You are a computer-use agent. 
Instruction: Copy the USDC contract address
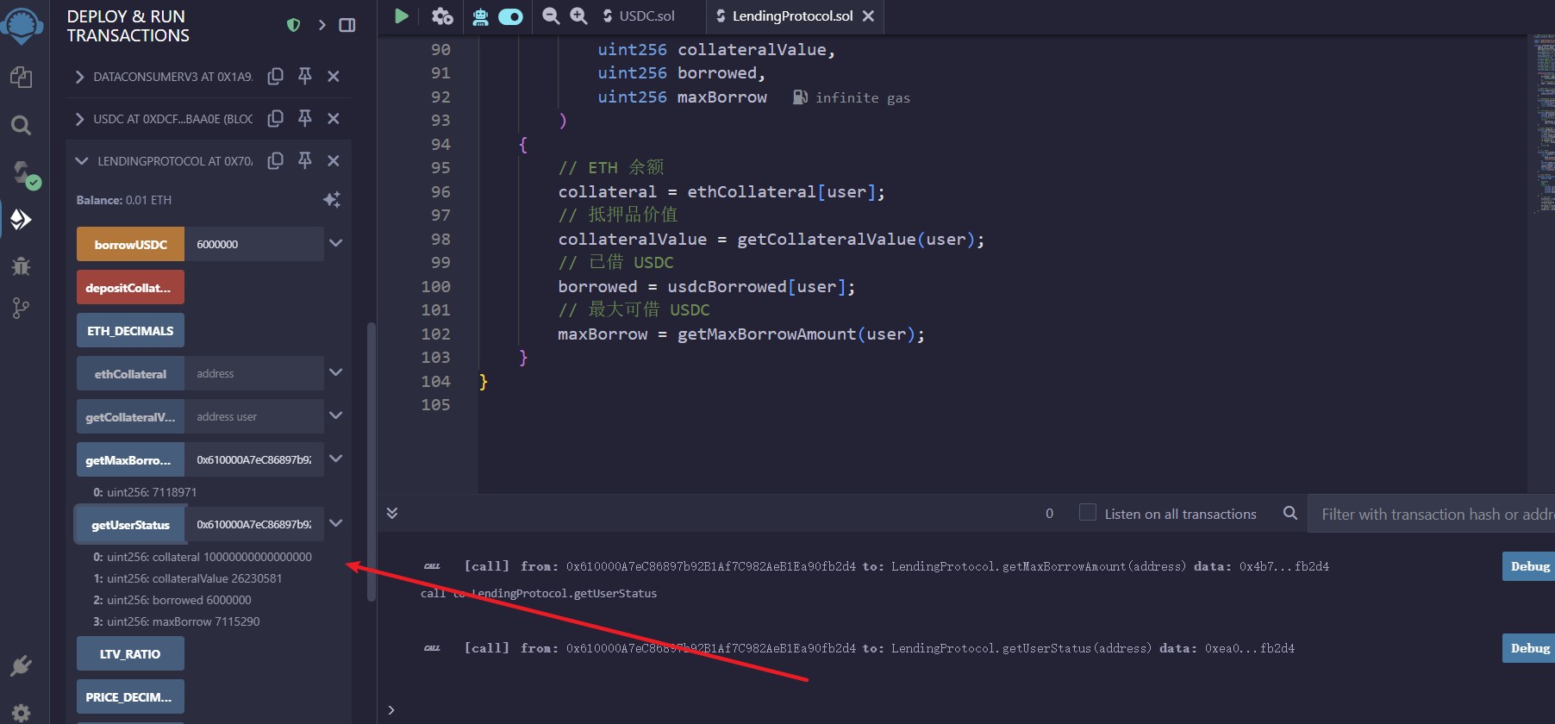[x=275, y=118]
